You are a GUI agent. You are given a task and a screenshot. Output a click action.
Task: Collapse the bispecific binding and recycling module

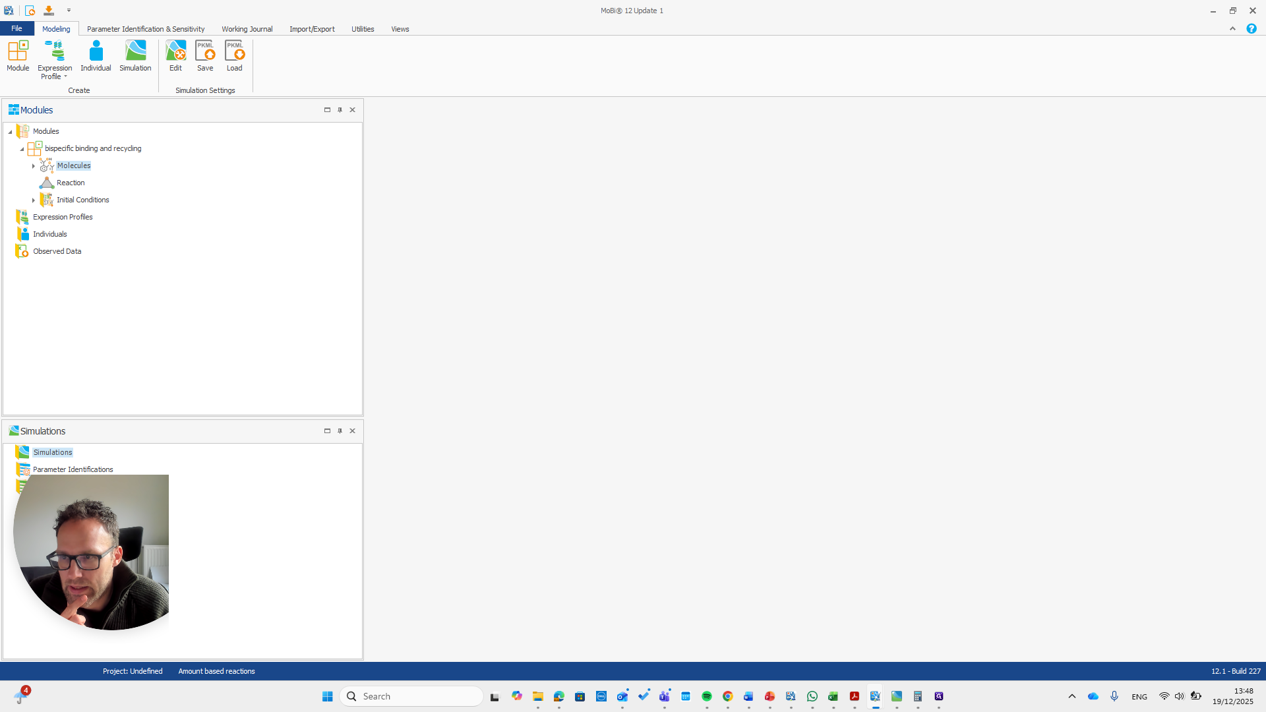[22, 149]
